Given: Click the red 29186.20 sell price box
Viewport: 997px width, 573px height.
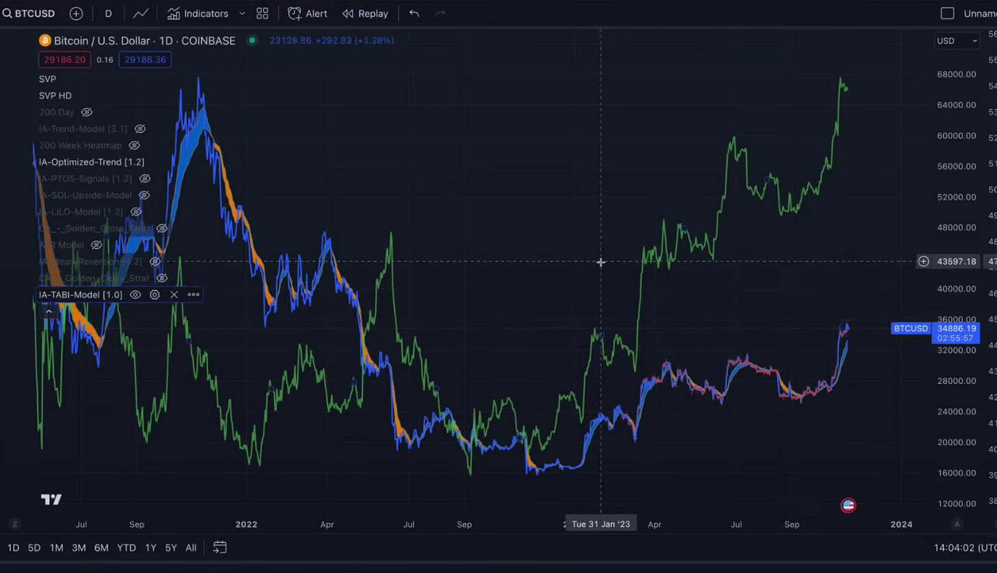Looking at the screenshot, I should [x=64, y=60].
